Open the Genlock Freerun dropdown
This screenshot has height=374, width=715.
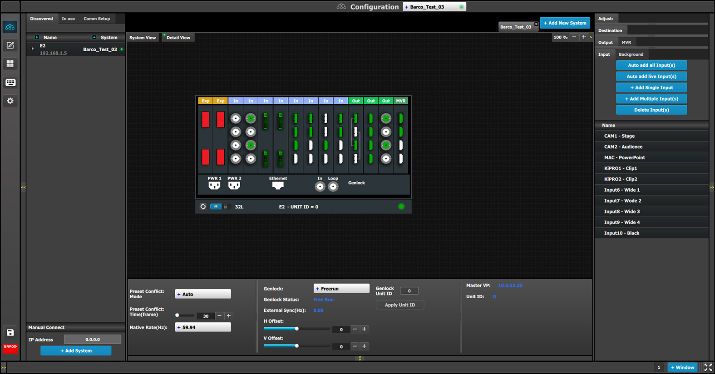341,289
